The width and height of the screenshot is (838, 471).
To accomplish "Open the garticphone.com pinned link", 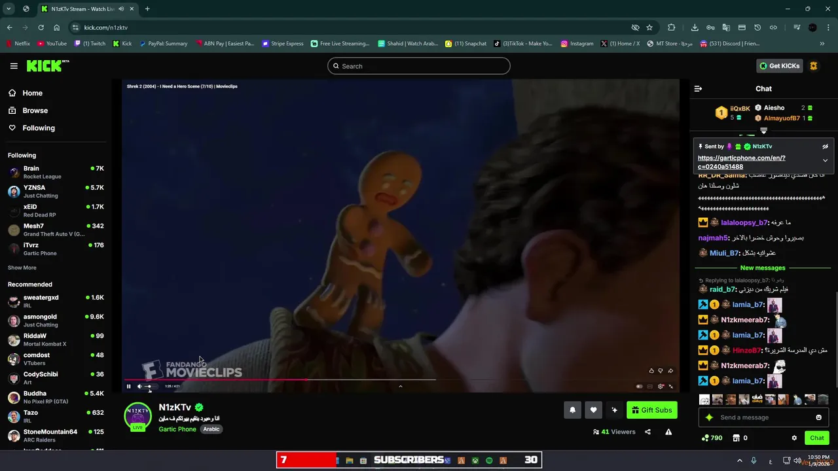I will tap(741, 162).
